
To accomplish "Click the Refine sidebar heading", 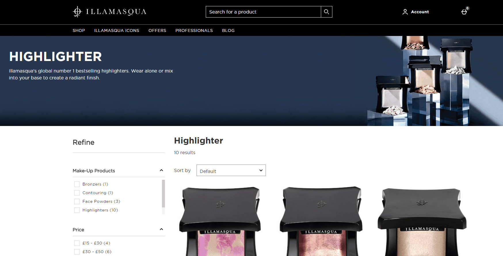I will click(83, 142).
